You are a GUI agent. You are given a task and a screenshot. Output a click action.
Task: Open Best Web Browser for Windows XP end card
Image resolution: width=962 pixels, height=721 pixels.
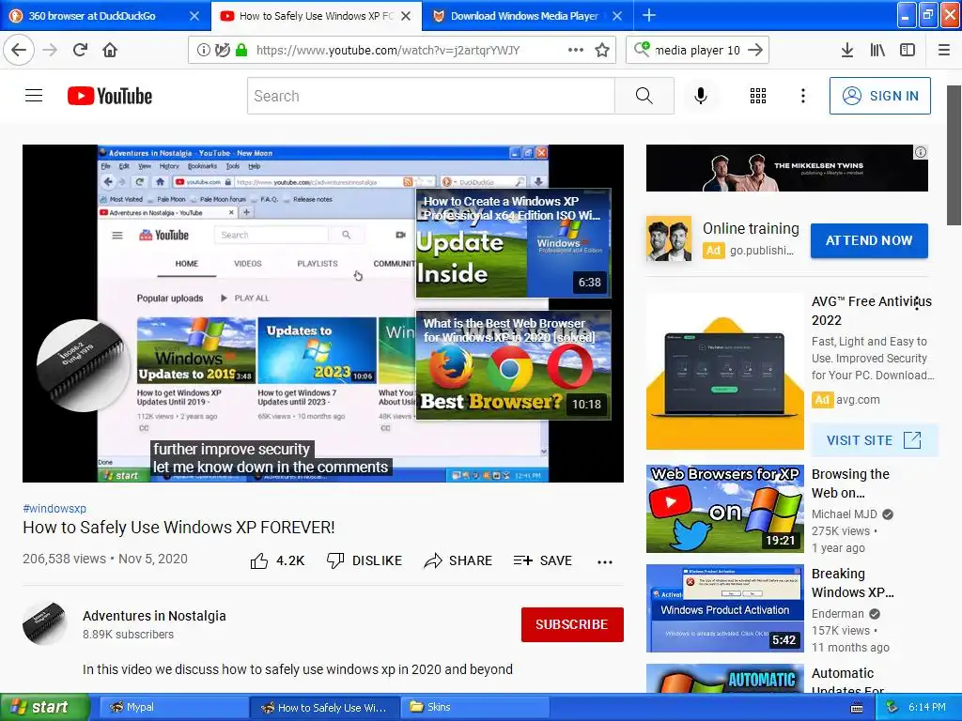(x=513, y=365)
